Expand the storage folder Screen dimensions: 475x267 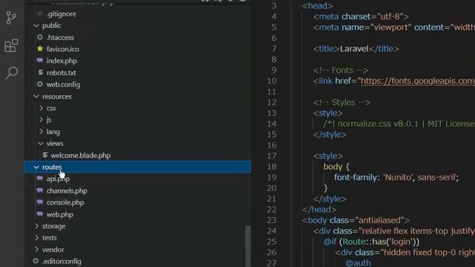36,225
